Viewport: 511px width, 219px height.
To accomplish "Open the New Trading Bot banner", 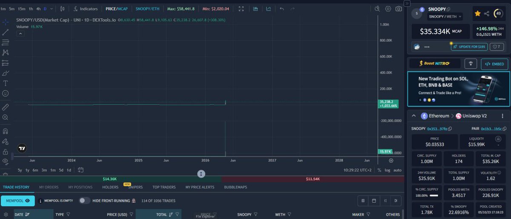I will [x=459, y=89].
